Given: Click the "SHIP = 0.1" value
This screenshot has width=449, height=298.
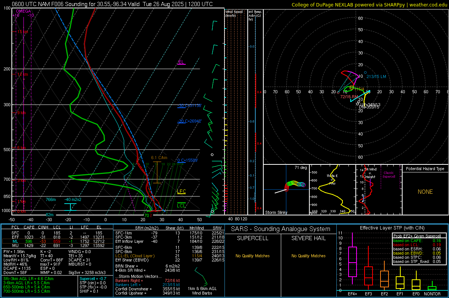Looking at the screenshot, I should click(x=89, y=291).
